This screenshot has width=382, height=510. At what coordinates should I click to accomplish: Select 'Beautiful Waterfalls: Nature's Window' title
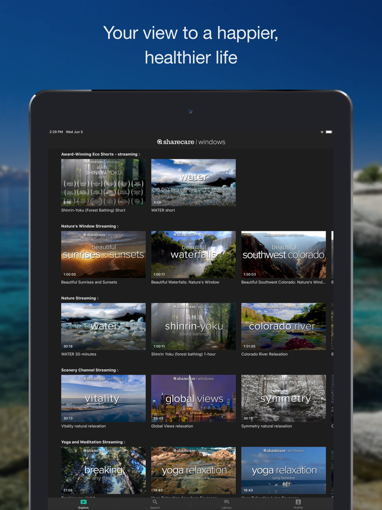pyautogui.click(x=185, y=282)
